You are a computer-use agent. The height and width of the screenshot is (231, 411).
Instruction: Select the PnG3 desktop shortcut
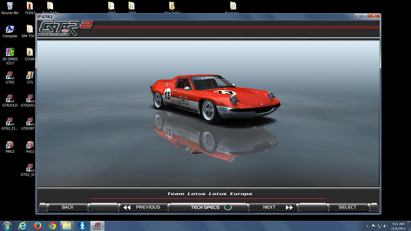(30, 147)
